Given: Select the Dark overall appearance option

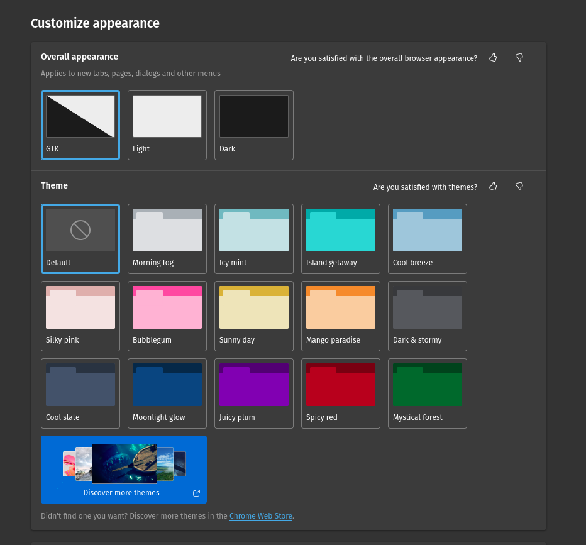Looking at the screenshot, I should tap(254, 124).
